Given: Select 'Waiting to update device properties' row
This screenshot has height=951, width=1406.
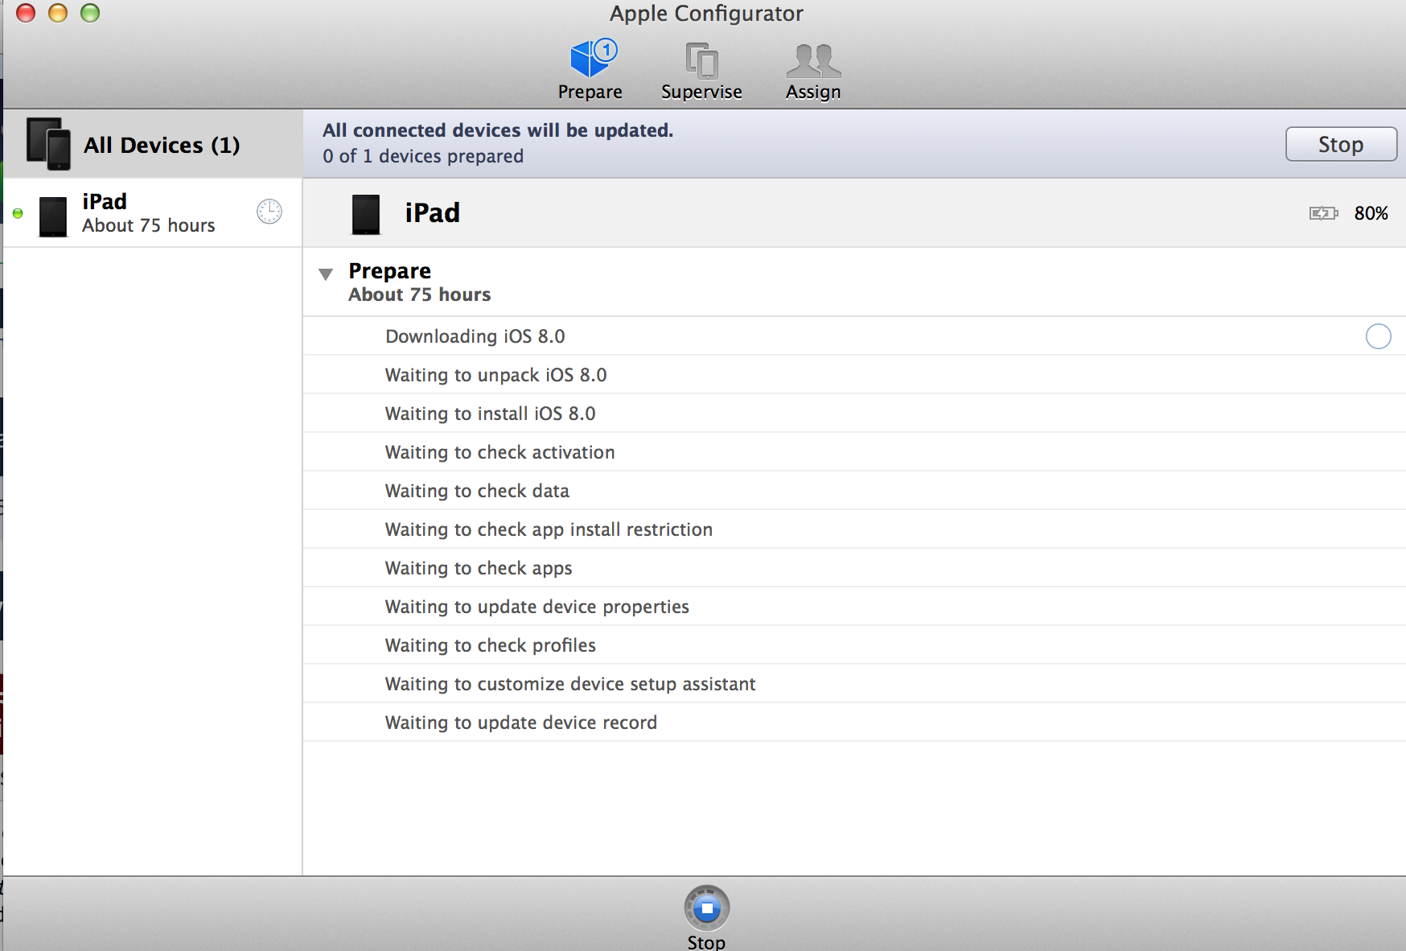Looking at the screenshot, I should pyautogui.click(x=854, y=607).
